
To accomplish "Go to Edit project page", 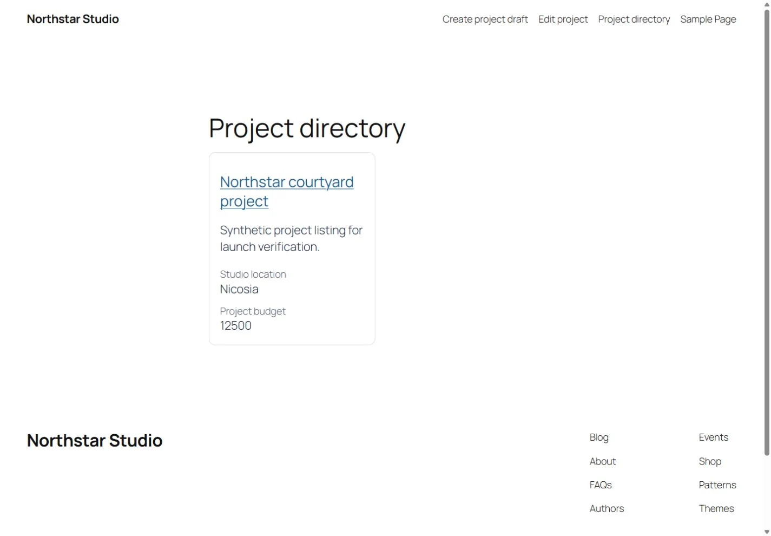I will coord(563,19).
